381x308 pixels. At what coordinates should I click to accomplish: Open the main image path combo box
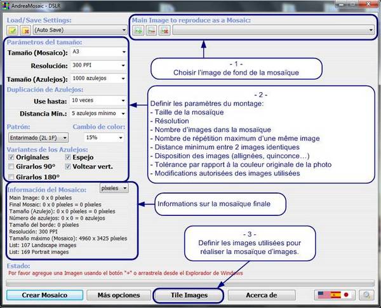[x=273, y=29]
